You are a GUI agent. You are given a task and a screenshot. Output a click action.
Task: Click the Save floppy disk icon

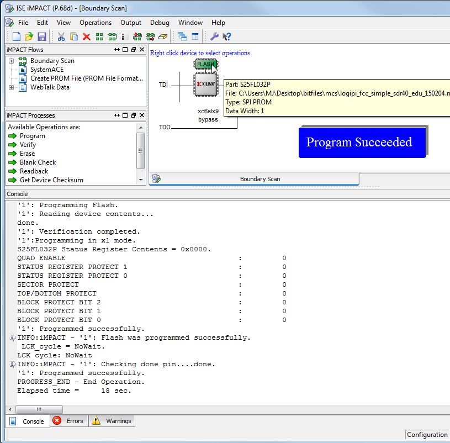42,36
